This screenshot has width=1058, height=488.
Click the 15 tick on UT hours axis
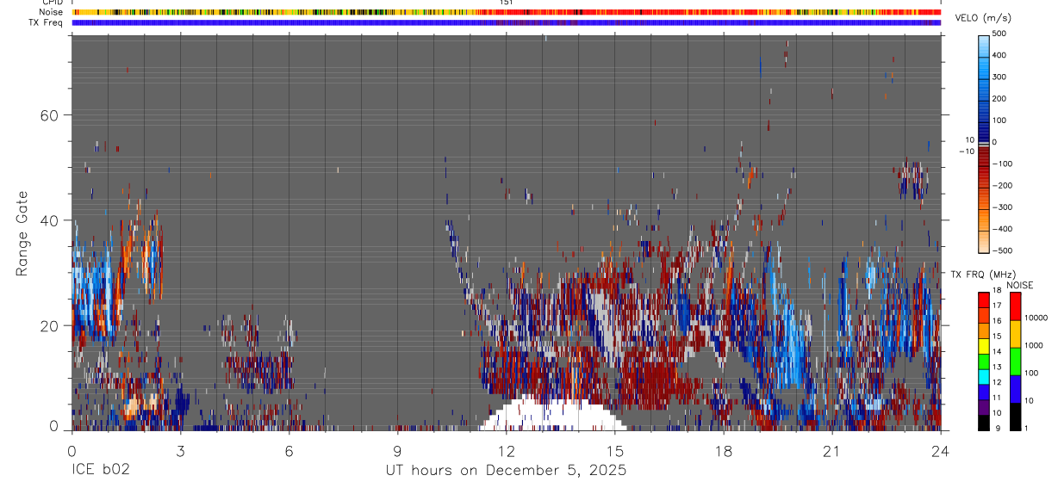[615, 450]
